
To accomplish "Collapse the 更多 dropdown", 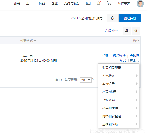I will pos(135,61).
